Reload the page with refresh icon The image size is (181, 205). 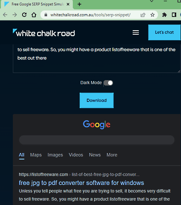[24, 15]
